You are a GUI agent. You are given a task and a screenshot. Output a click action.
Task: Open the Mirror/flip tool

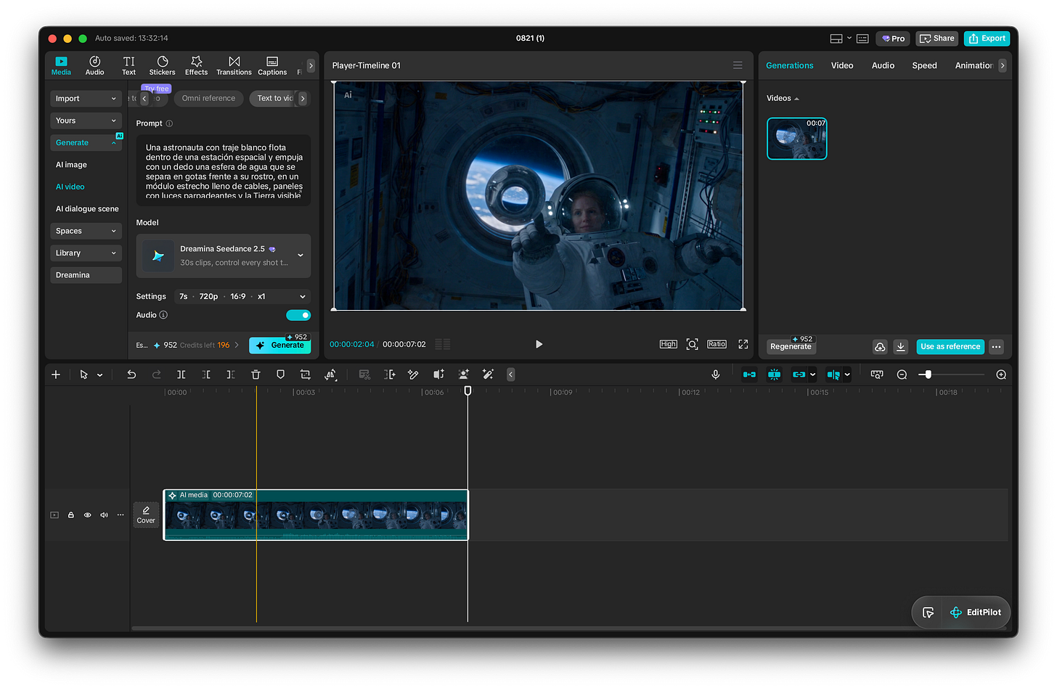(330, 375)
